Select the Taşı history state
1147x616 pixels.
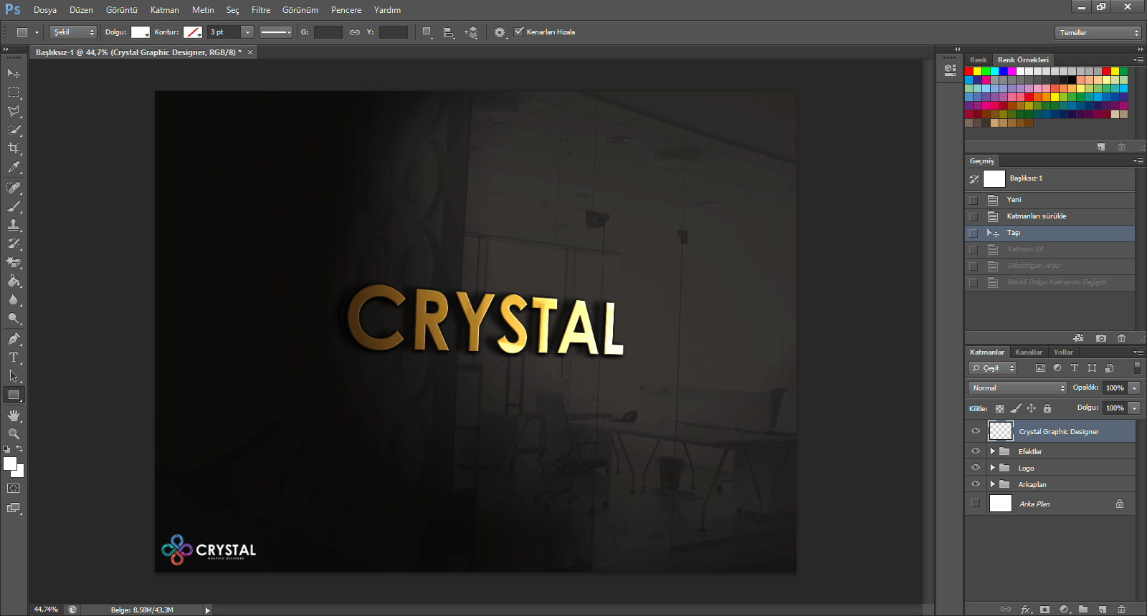tap(1050, 233)
